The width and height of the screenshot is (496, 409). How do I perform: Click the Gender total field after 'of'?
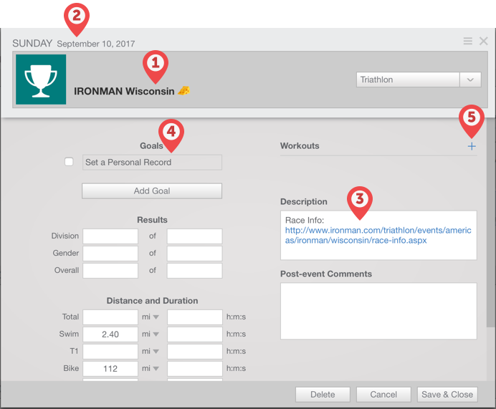coord(194,254)
